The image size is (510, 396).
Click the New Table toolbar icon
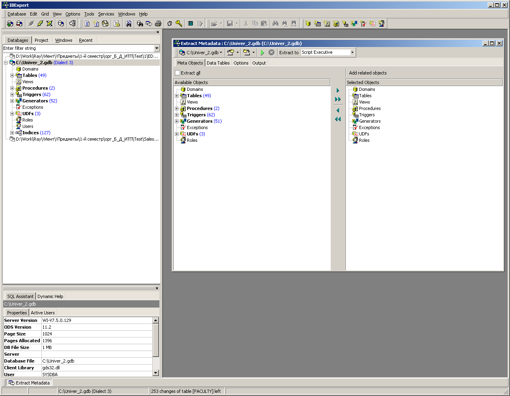click(318, 24)
